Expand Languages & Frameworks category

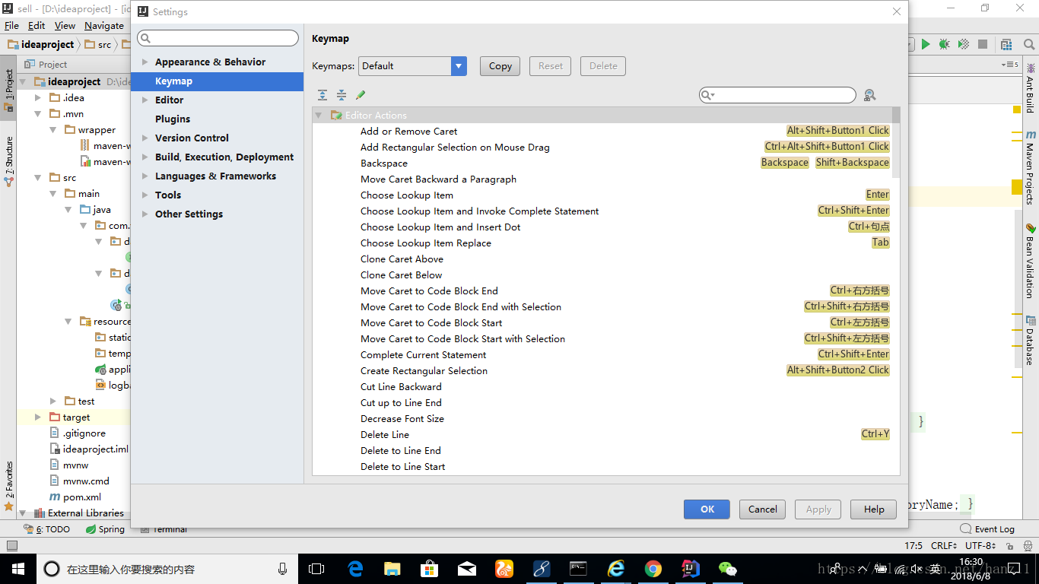pos(145,176)
